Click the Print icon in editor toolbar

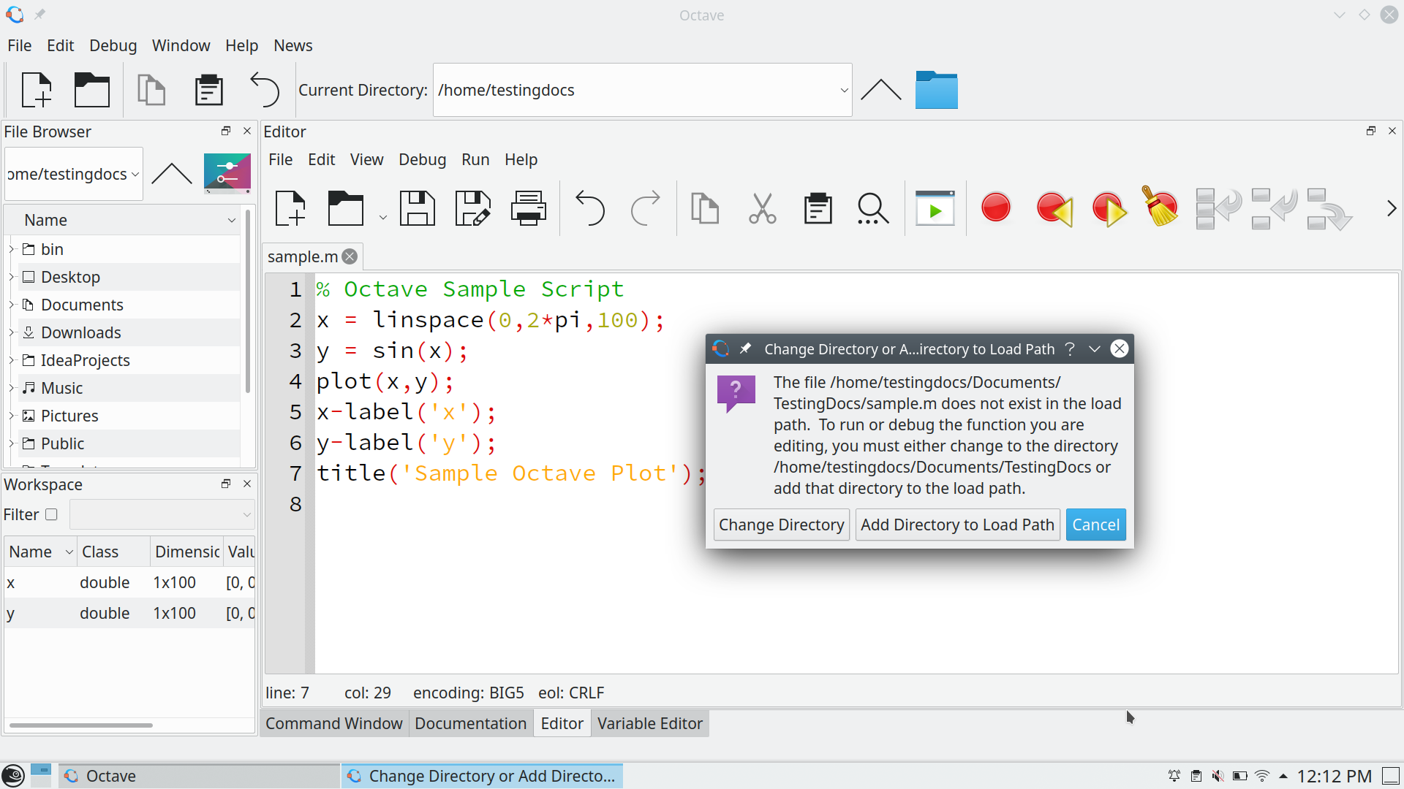[x=528, y=210]
